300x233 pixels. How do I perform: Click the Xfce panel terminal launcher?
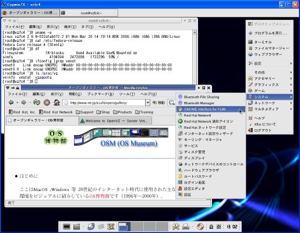66,227
